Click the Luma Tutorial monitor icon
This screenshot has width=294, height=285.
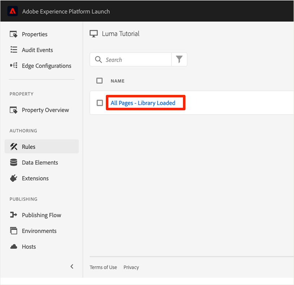coord(93,34)
